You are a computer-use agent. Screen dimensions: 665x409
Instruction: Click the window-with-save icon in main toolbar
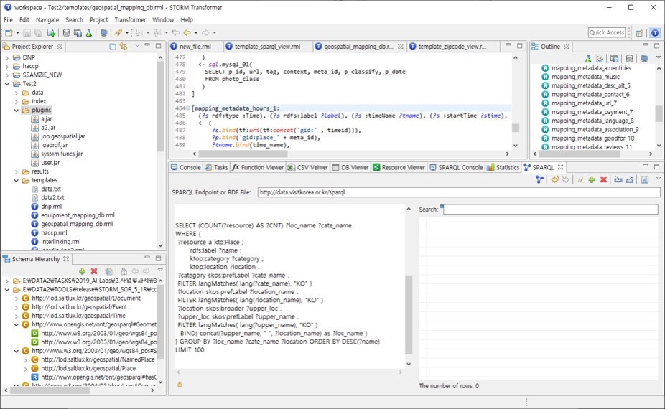coord(78,32)
